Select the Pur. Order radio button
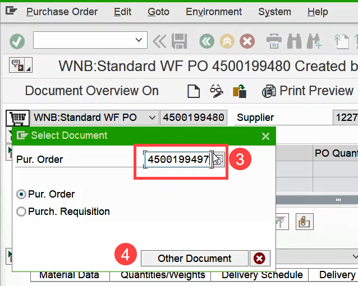Screen dimensions: 358x286 click(21, 194)
